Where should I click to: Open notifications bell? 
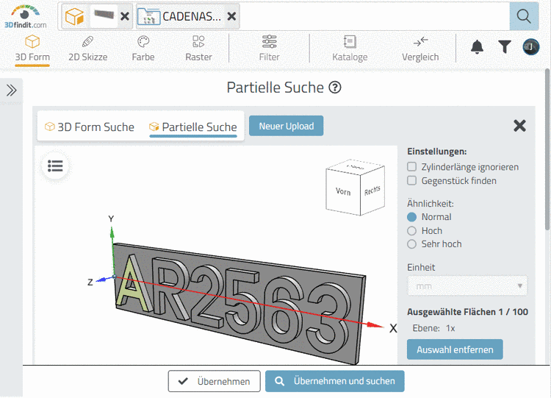coord(477,47)
